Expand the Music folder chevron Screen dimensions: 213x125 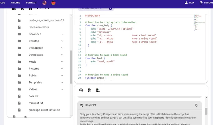(x=62, y=62)
